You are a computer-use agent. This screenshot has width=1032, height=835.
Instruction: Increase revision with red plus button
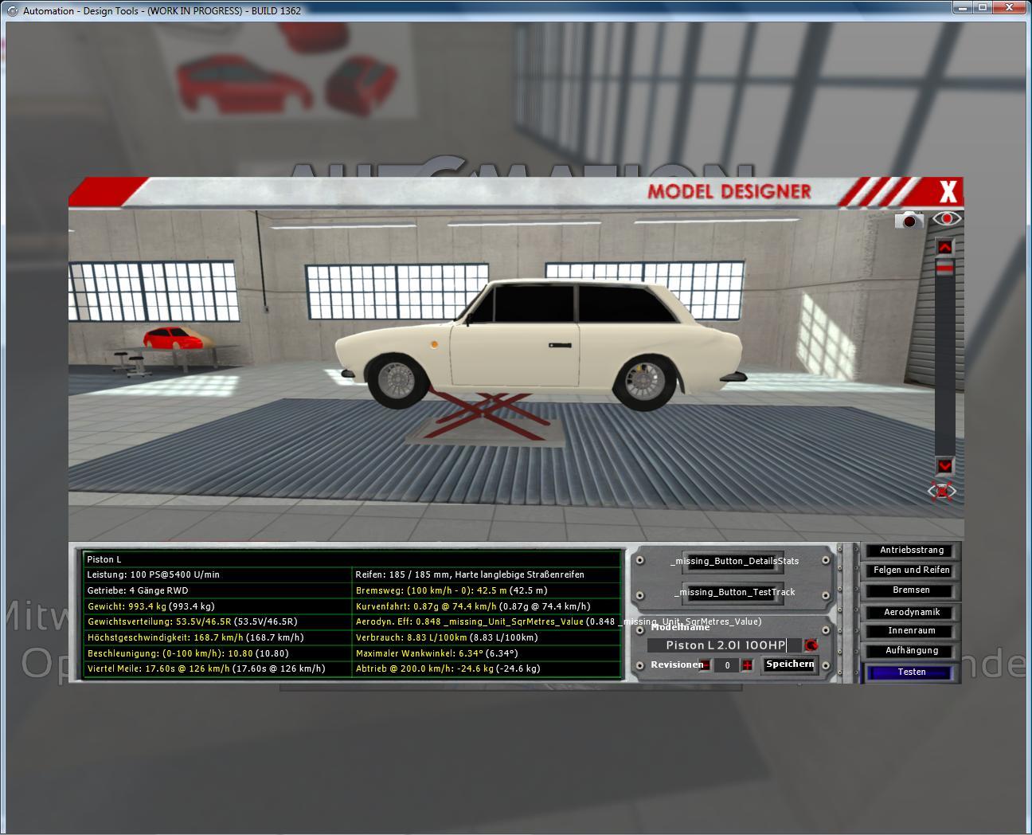click(747, 665)
